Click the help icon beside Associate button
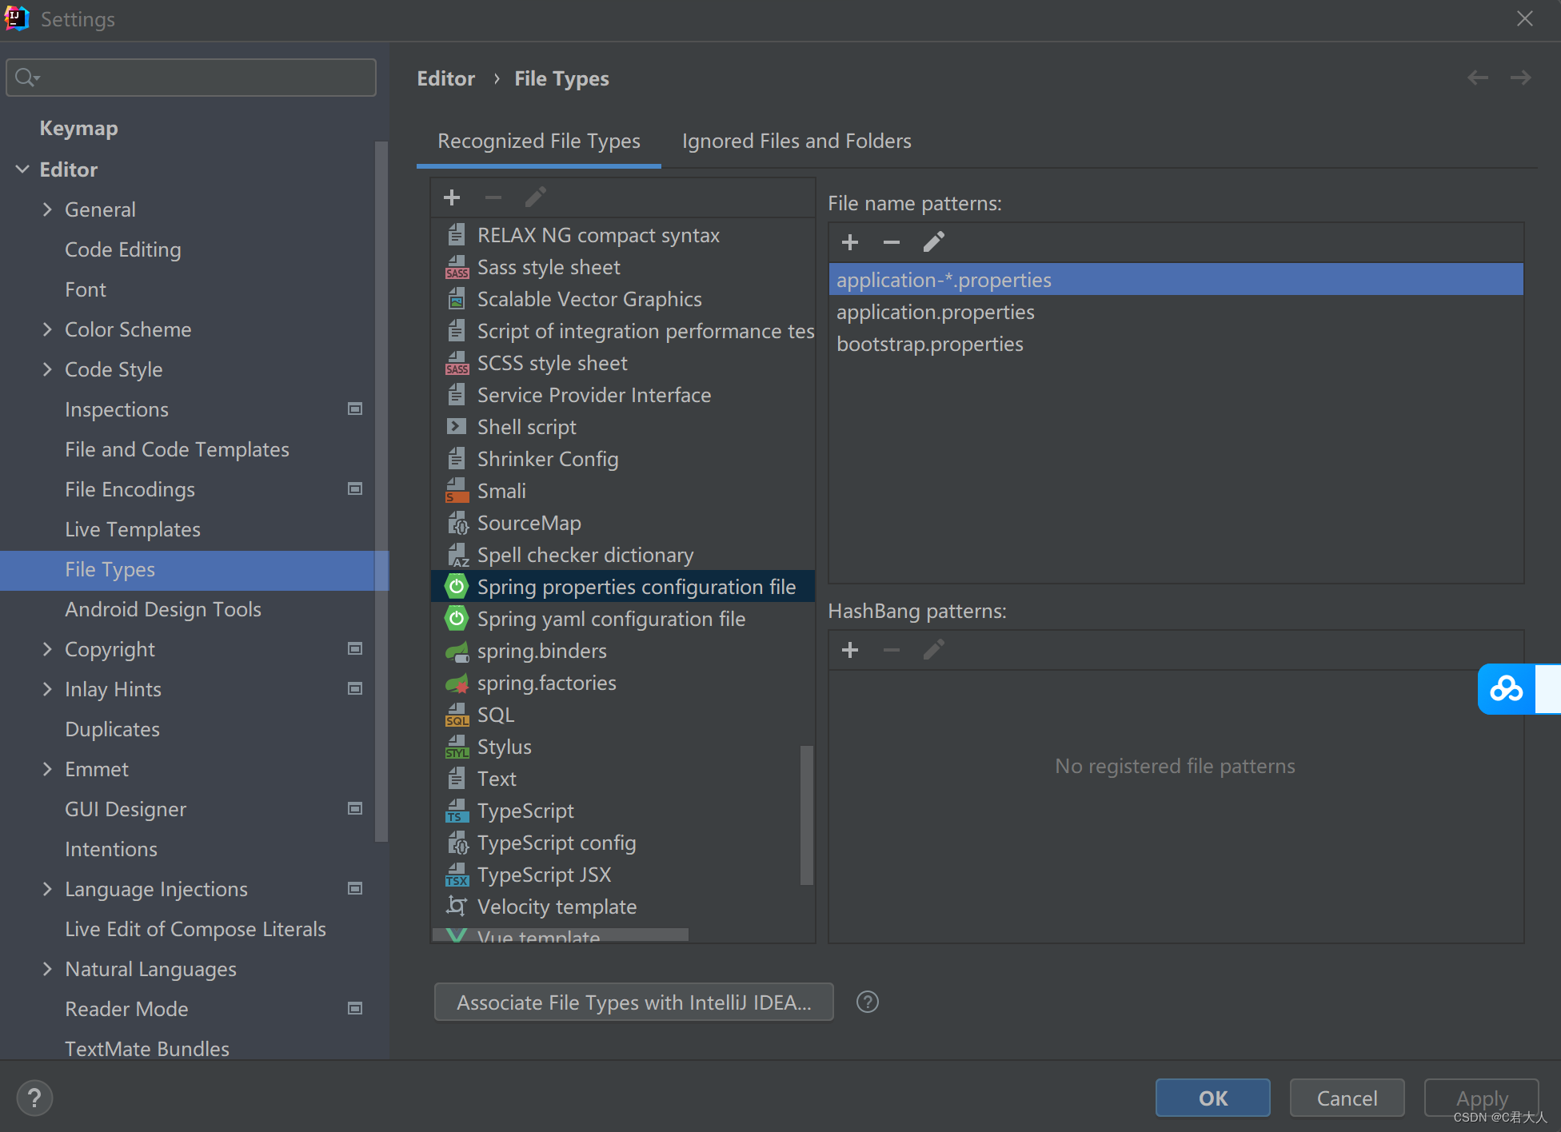 [867, 1002]
